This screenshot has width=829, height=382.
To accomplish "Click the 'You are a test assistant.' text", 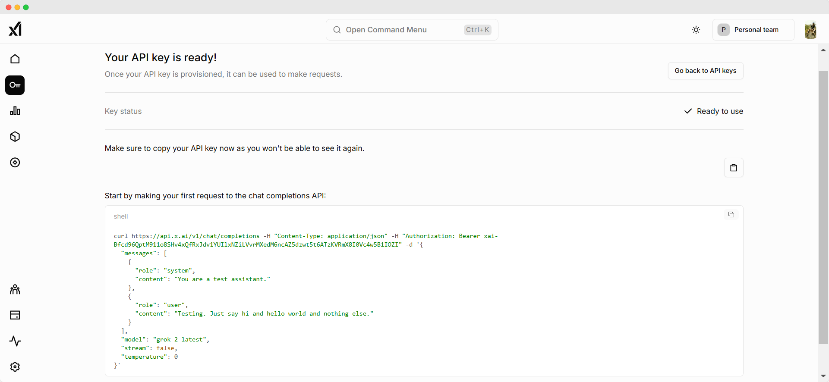I will tap(222, 279).
